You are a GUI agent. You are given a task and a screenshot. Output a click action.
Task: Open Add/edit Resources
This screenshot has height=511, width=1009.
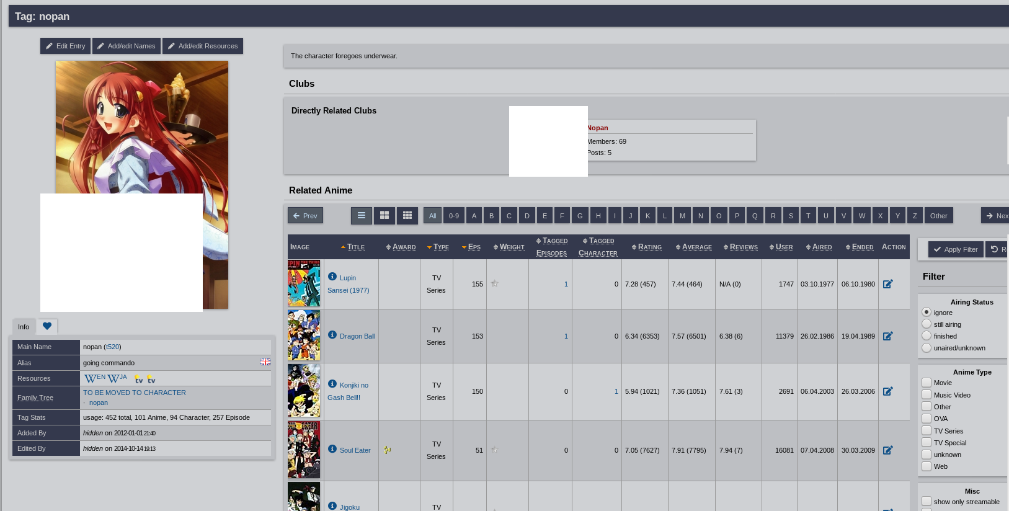[203, 46]
